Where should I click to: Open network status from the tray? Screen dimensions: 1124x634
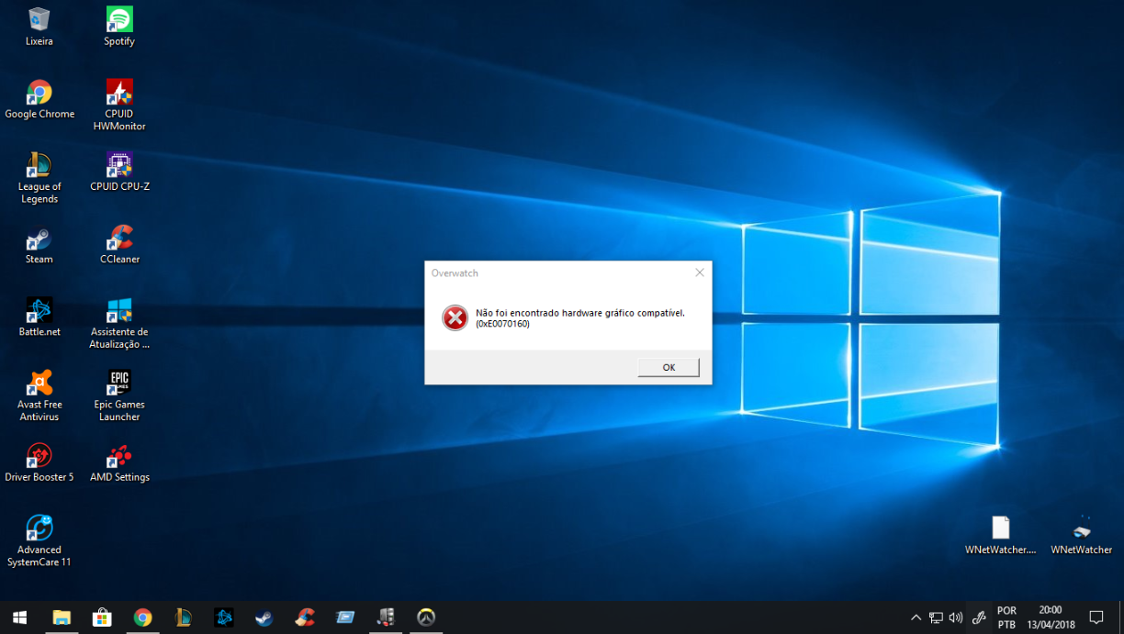(x=936, y=617)
